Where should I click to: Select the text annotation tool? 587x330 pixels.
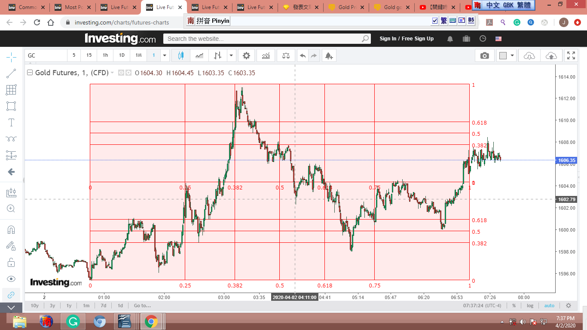pyautogui.click(x=11, y=122)
